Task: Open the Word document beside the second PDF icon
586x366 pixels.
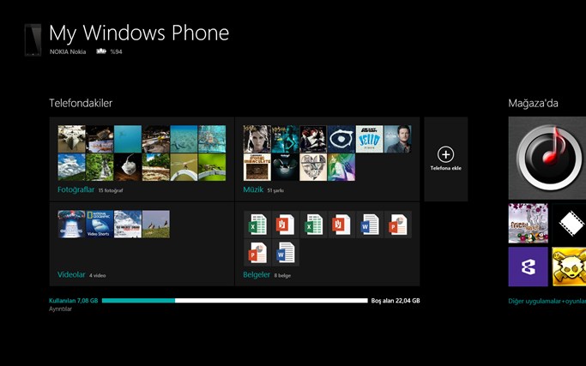Action: (369, 224)
